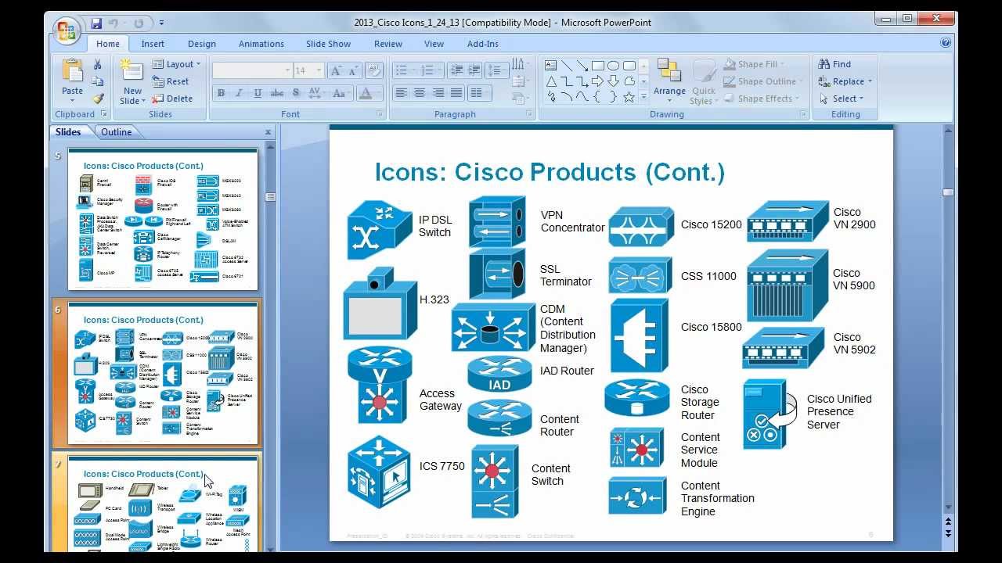Image resolution: width=1002 pixels, height=563 pixels.
Task: Click the Delete button in the Slides group
Action: pos(176,99)
